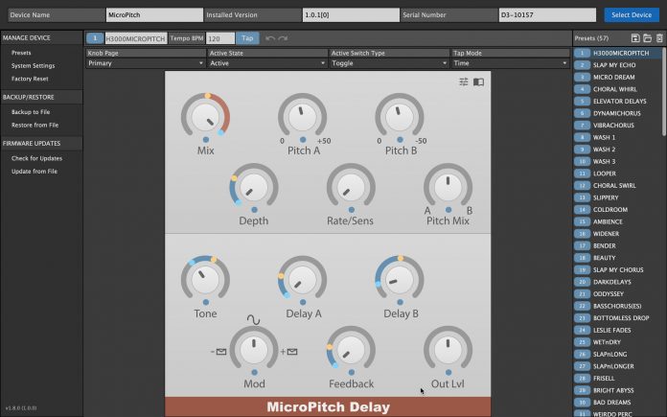This screenshot has width=667, height=417.
Task: Click the save preset icon
Action: point(635,37)
